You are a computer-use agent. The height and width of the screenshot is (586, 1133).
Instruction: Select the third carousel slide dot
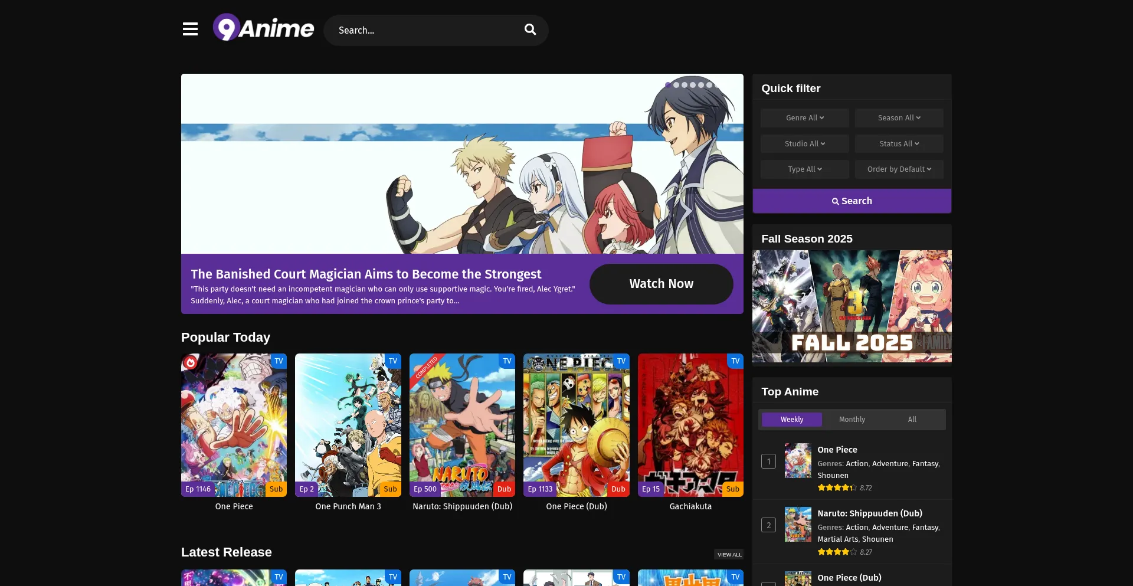point(685,85)
